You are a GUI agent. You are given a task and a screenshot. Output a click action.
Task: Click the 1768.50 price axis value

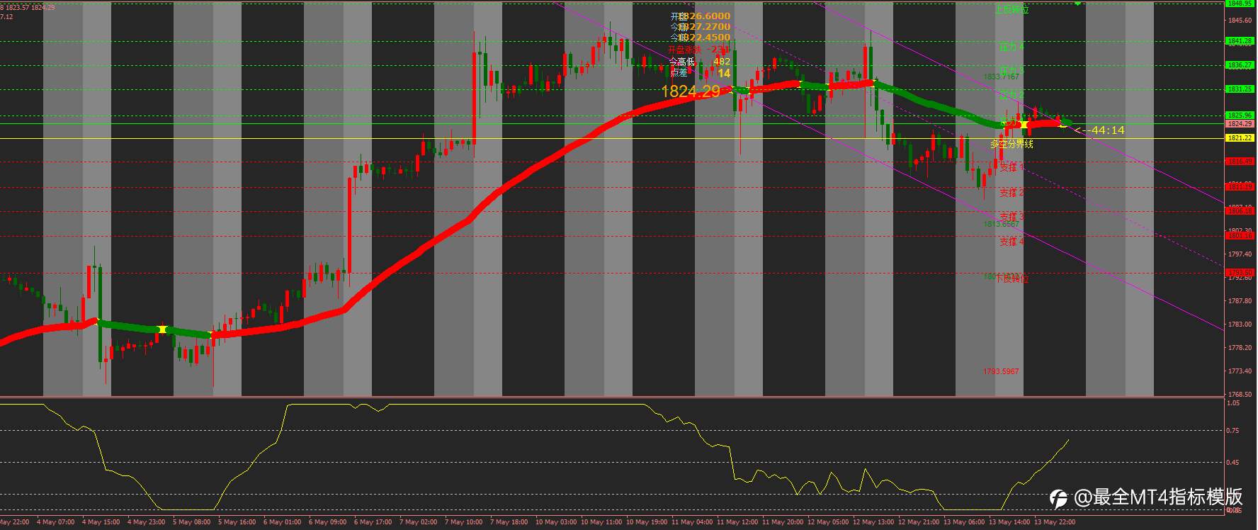[1240, 394]
